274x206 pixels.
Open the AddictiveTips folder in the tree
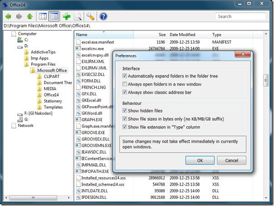tap(43, 52)
